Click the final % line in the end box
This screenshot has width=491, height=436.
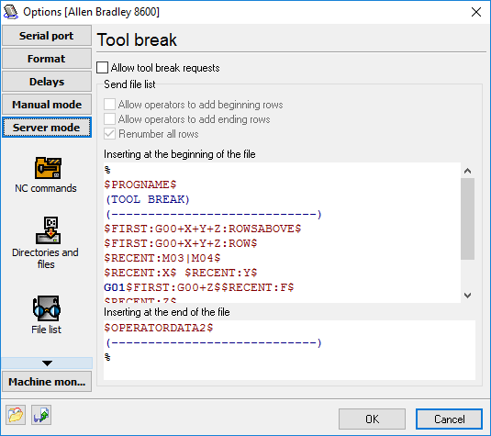tap(107, 357)
